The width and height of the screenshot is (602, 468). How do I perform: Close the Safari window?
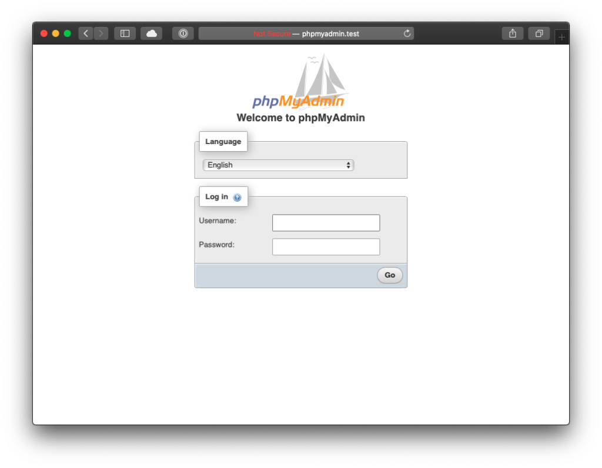(44, 34)
